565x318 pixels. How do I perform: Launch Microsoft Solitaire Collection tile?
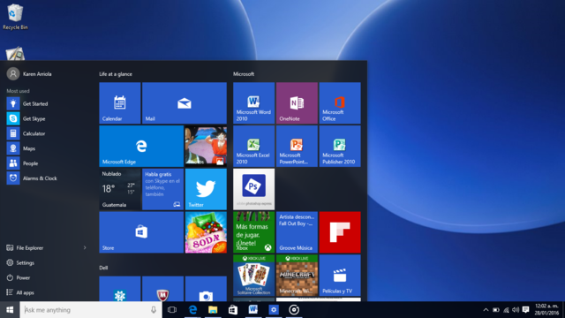(x=253, y=275)
